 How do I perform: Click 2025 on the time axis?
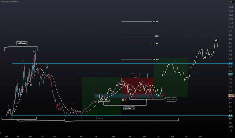(144, 136)
